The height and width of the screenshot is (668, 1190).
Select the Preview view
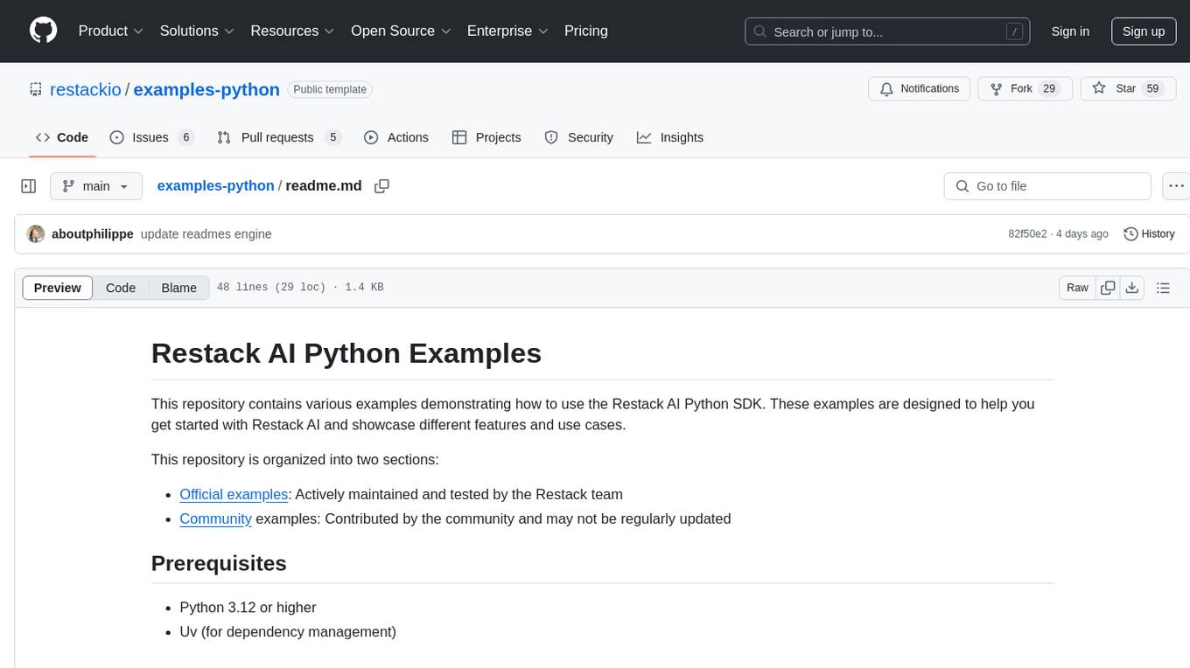click(x=58, y=288)
